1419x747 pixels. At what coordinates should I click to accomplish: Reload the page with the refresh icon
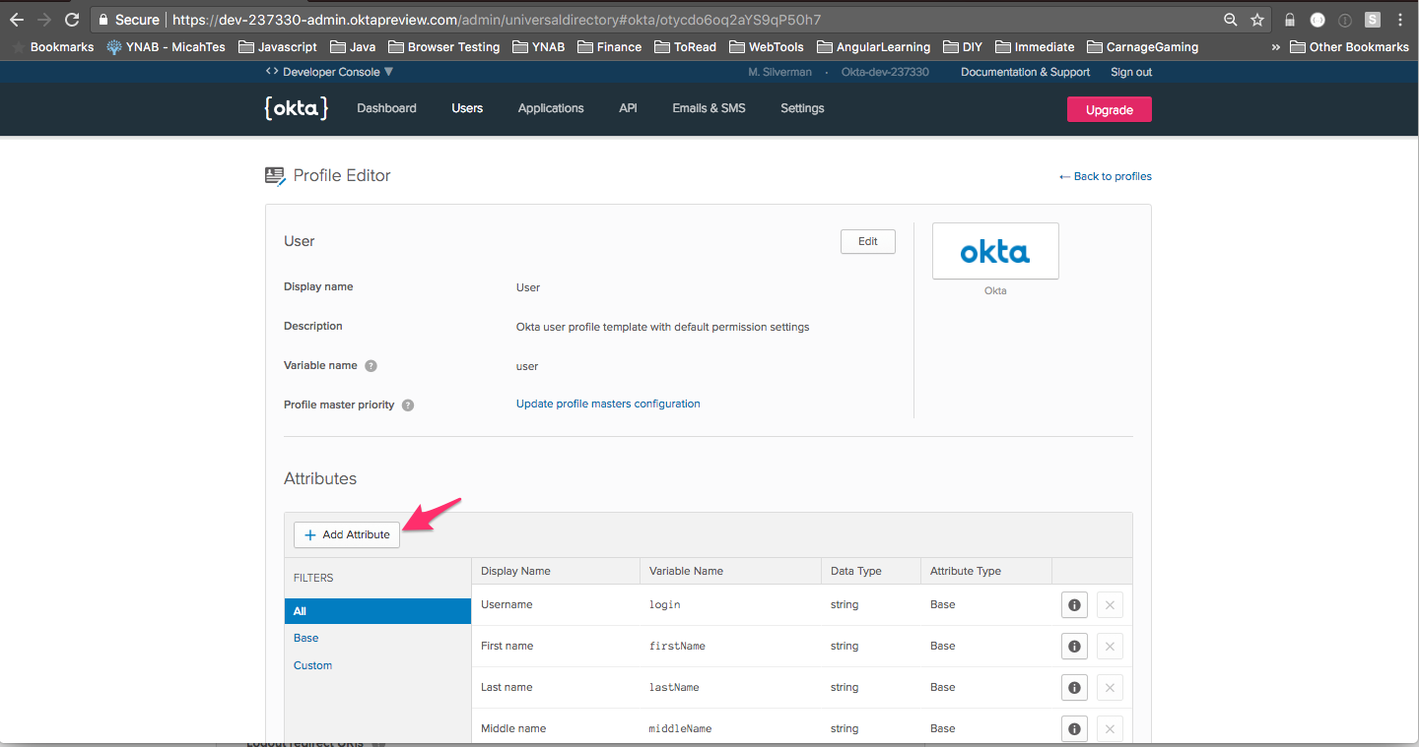pyautogui.click(x=72, y=20)
